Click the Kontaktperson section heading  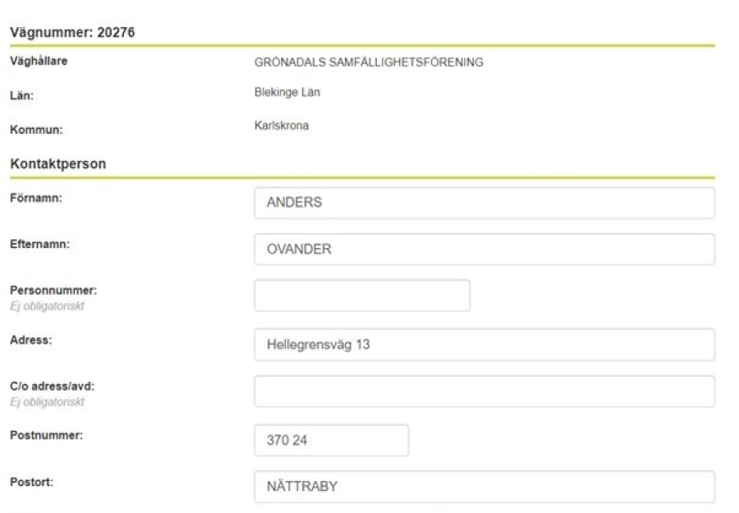tap(58, 164)
